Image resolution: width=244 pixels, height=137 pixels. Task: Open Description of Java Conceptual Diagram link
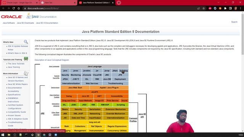[x=52, y=60]
